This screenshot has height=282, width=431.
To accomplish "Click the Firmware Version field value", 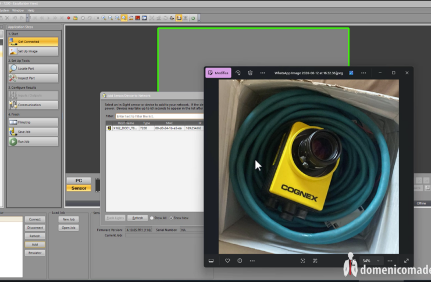I will pos(138,230).
